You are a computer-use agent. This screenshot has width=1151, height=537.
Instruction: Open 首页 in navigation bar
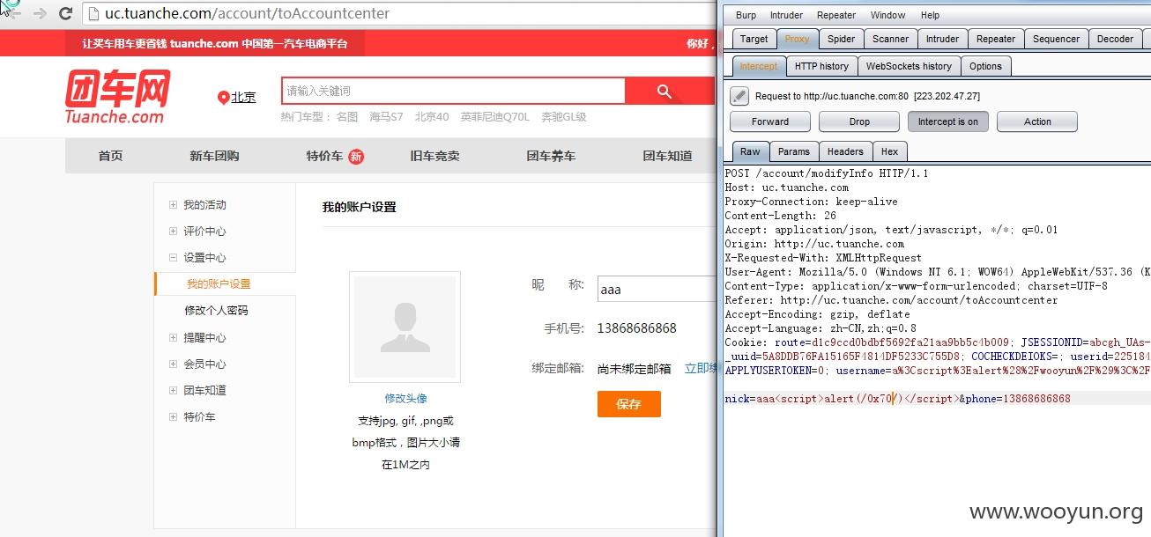click(110, 156)
